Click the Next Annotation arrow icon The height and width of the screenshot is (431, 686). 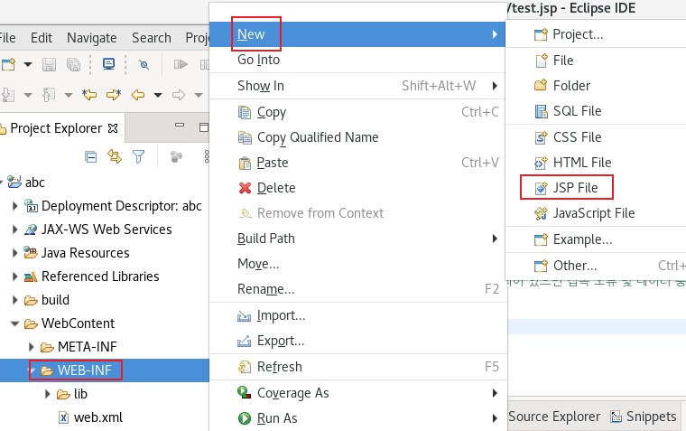(114, 95)
